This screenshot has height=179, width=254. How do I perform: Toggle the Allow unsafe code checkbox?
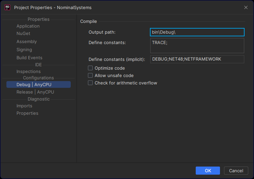click(90, 75)
